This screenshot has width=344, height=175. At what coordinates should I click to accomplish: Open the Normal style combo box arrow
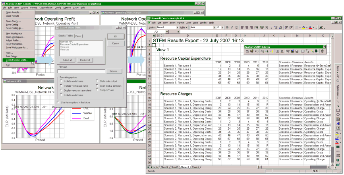pyautogui.click(x=177, y=27)
